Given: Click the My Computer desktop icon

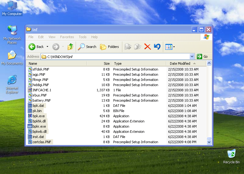Looking at the screenshot, I should click(12, 6).
